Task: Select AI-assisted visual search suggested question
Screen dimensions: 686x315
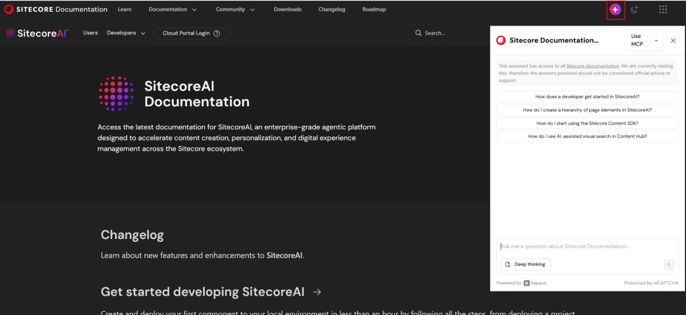Action: [587, 136]
